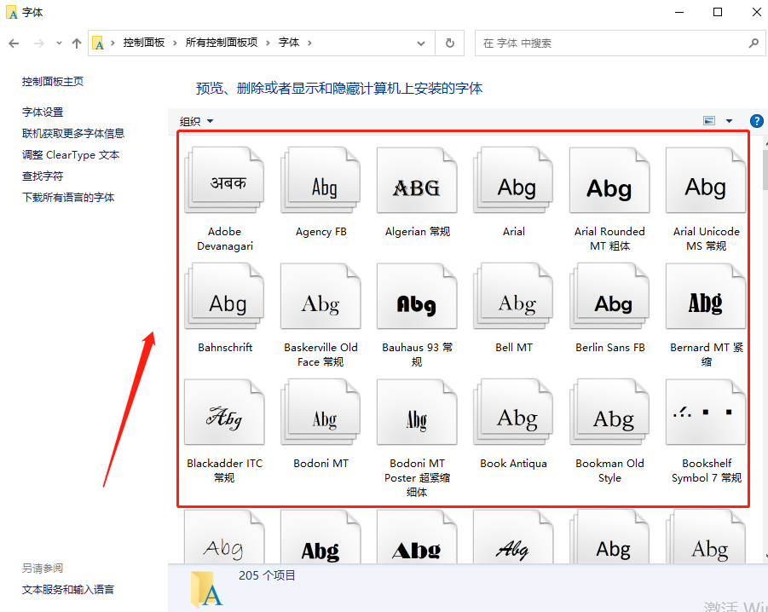
Task: Click the change view icon on the toolbar
Action: point(710,120)
